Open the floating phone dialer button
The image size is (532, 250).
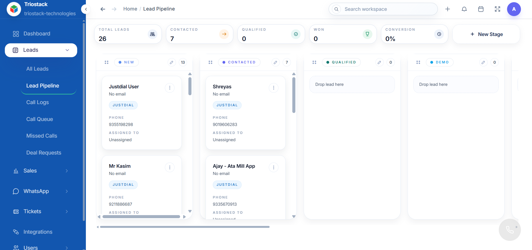[x=510, y=230]
